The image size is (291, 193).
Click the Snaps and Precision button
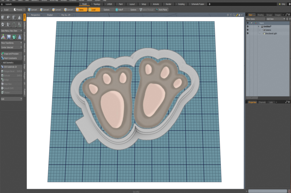[x=11, y=54]
